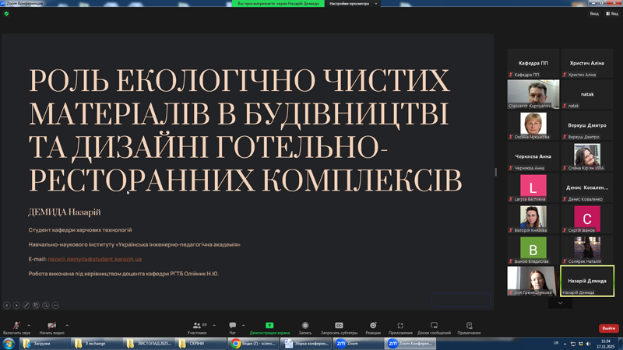Start video with Начать видео button

tap(51, 326)
